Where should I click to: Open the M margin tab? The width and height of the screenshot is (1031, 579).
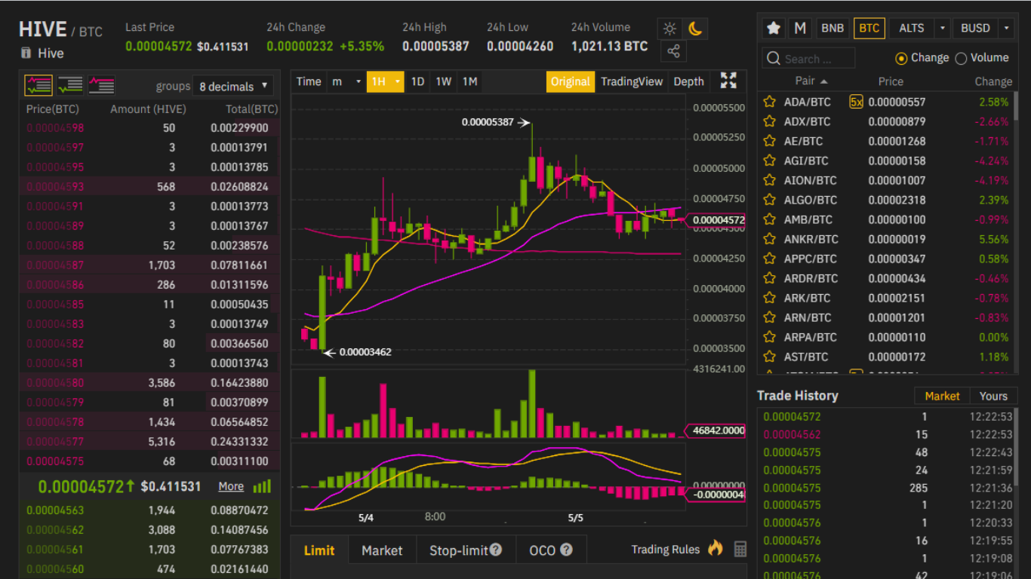point(800,28)
